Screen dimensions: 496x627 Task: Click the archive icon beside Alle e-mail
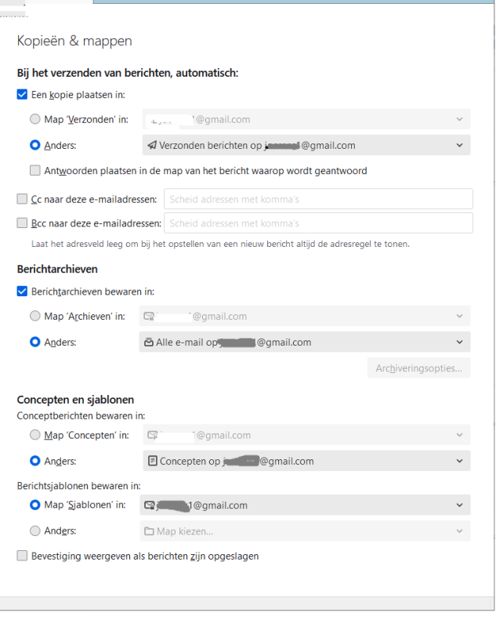point(149,342)
